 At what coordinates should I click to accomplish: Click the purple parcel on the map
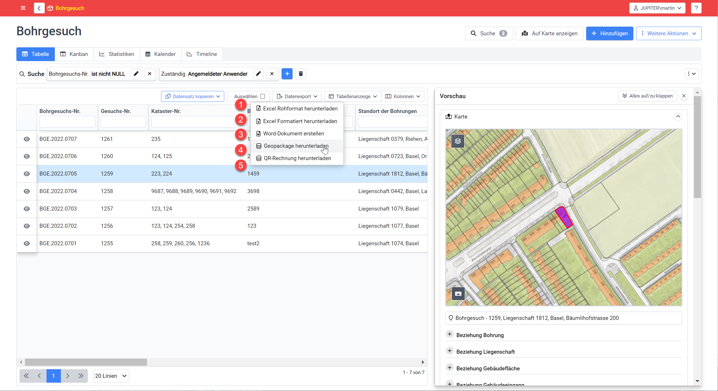564,217
